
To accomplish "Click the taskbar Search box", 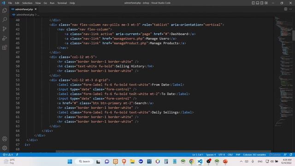I will click(84, 161).
